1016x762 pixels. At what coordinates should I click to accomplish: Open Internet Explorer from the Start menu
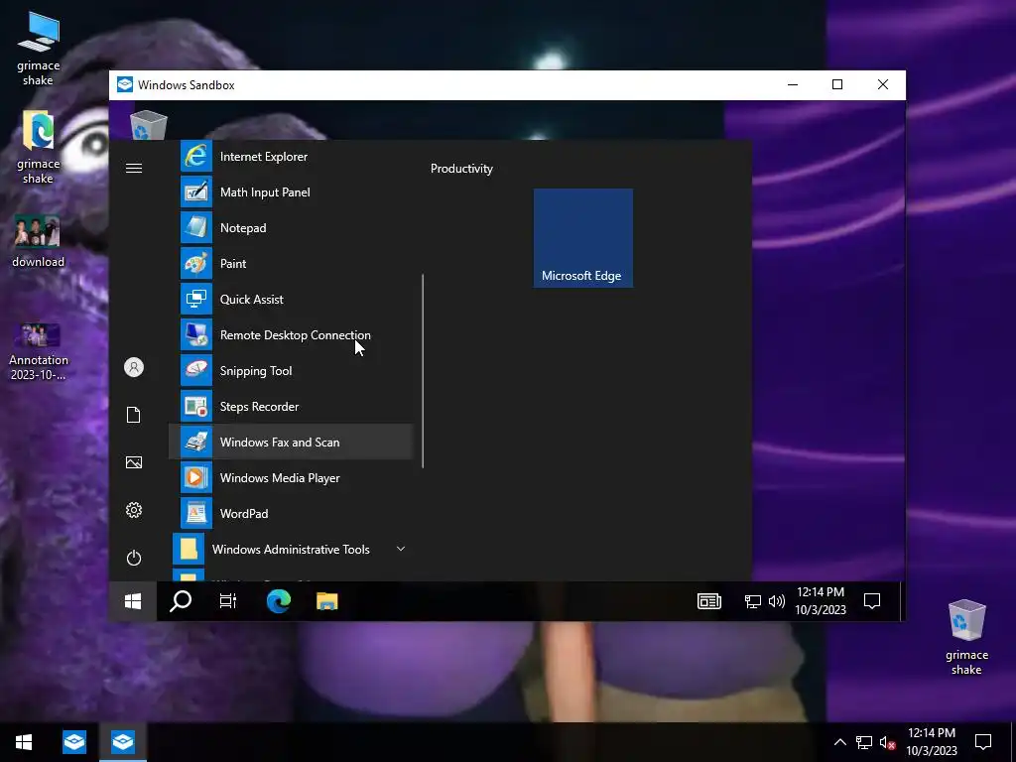pyautogui.click(x=291, y=156)
